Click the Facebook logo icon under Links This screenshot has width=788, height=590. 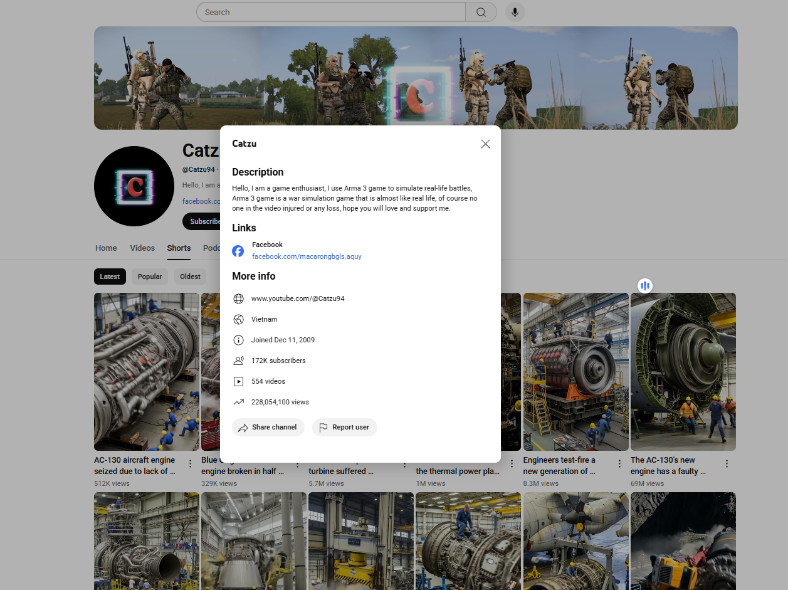[x=238, y=251]
